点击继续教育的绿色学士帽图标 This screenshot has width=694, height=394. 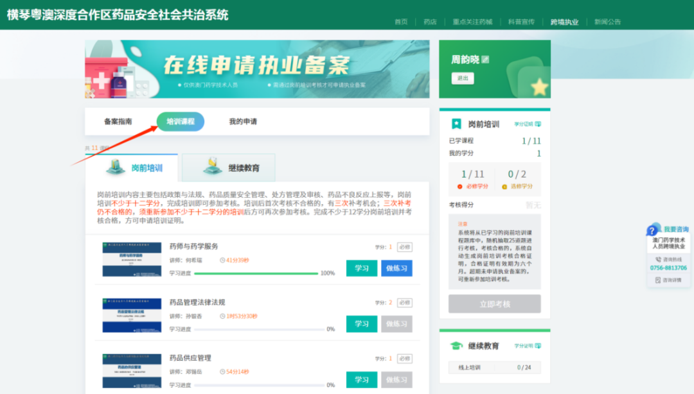coord(456,345)
